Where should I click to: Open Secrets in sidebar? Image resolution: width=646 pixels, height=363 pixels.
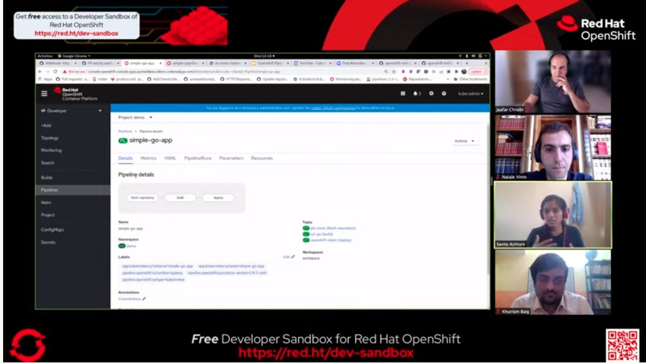coord(48,242)
